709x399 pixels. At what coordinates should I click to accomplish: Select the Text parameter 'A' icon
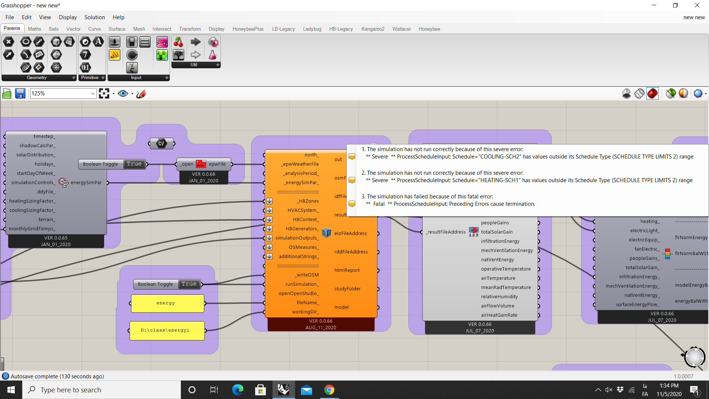tap(98, 42)
